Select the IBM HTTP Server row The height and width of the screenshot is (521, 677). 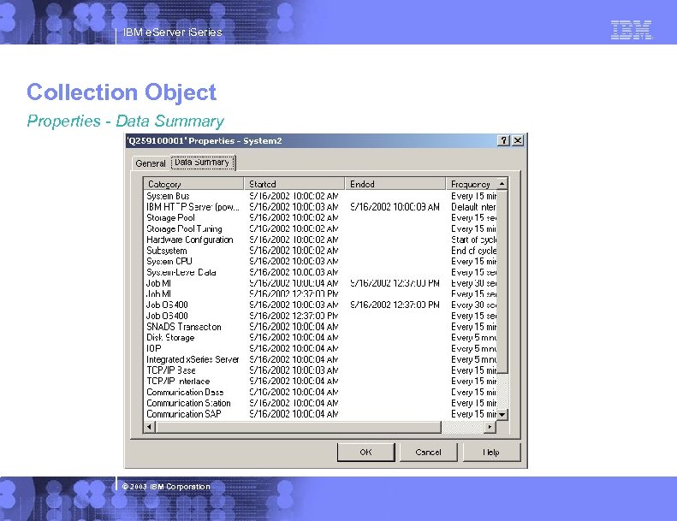pyautogui.click(x=320, y=207)
